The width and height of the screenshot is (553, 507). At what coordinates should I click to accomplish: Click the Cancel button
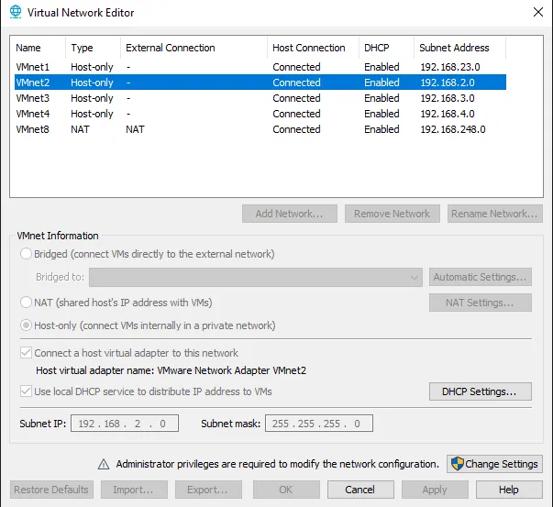click(360, 490)
